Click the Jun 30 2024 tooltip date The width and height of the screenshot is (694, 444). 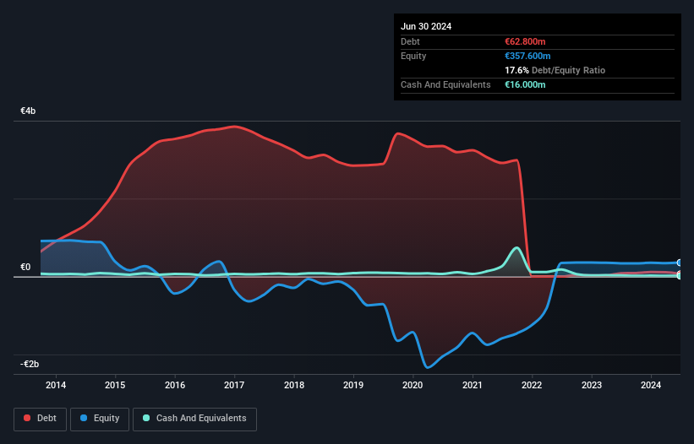pyautogui.click(x=426, y=26)
